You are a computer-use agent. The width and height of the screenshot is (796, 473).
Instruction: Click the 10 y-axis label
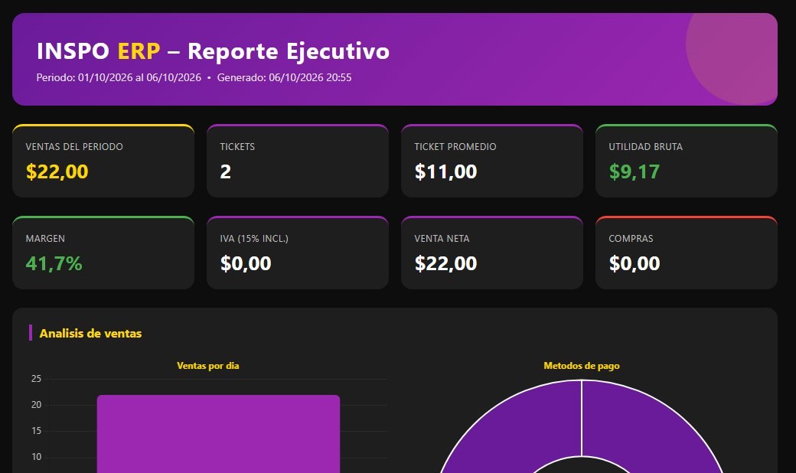36,457
